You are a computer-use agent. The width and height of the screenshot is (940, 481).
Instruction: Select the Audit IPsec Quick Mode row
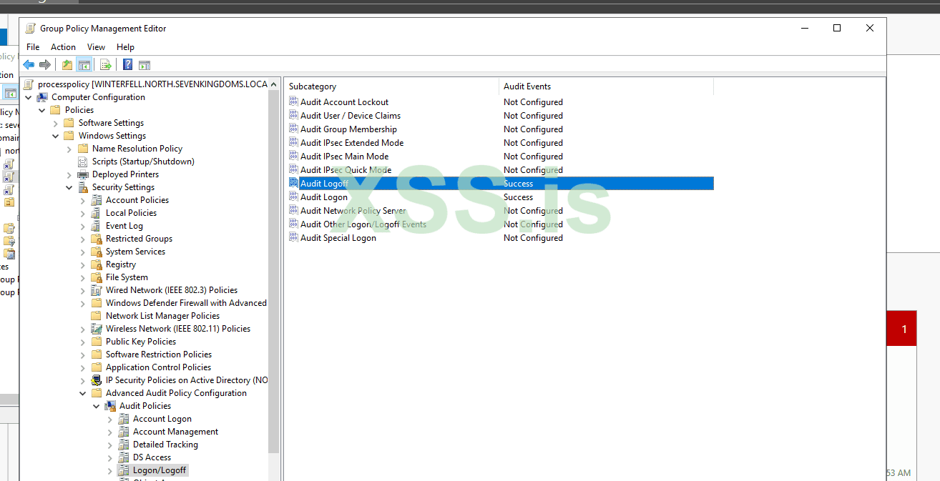point(501,170)
